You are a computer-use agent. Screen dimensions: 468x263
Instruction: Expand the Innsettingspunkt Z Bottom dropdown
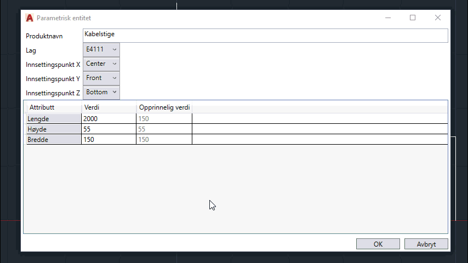101,92
